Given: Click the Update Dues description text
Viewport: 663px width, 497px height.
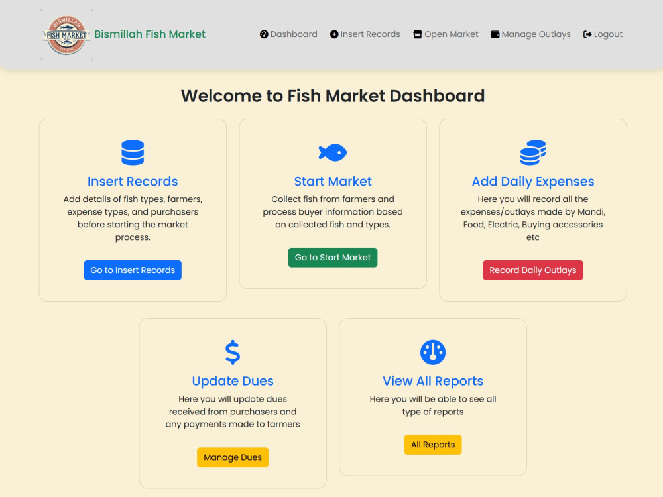Looking at the screenshot, I should [233, 412].
